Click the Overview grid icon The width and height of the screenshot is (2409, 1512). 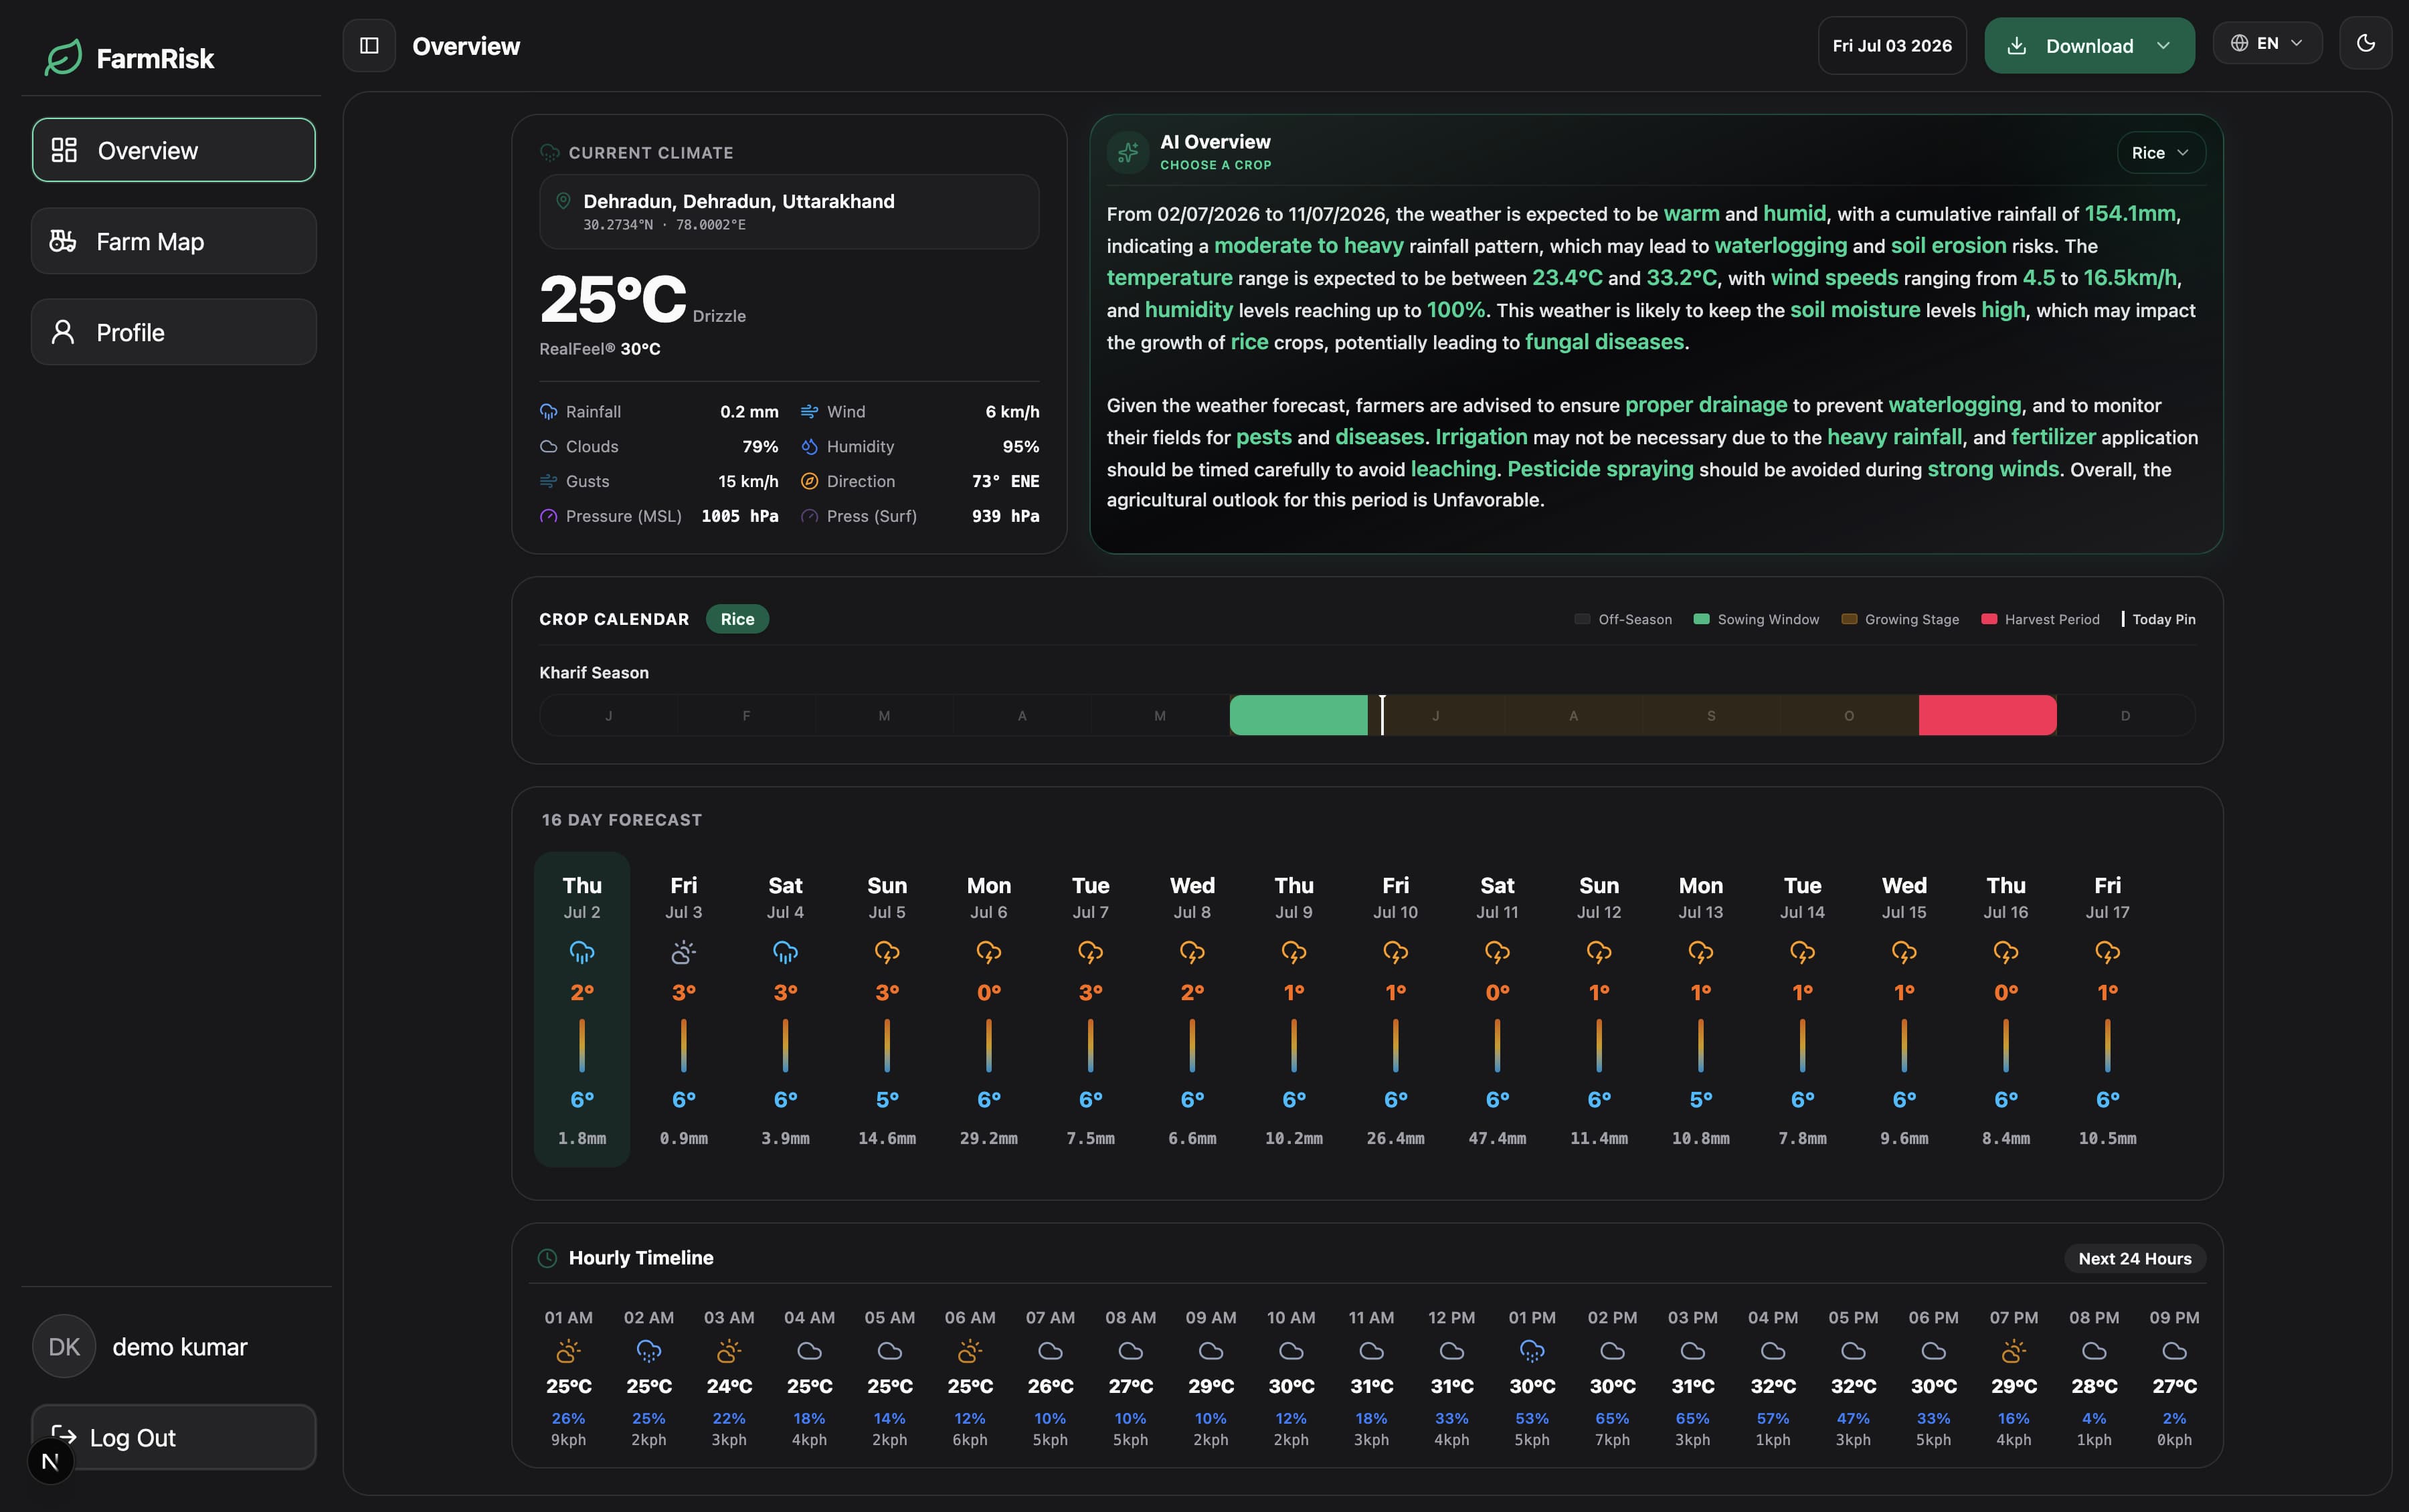pos(64,150)
